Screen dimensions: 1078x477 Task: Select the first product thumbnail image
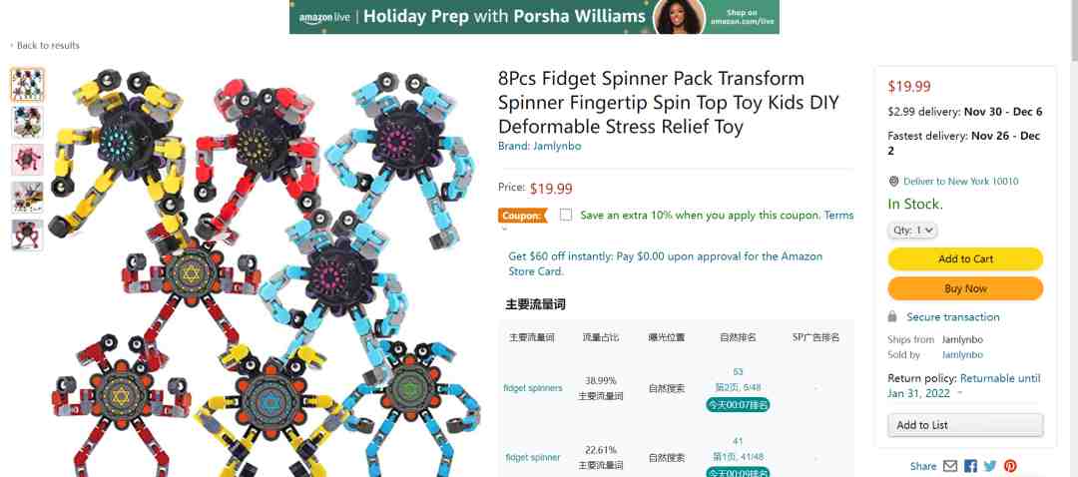(x=28, y=85)
